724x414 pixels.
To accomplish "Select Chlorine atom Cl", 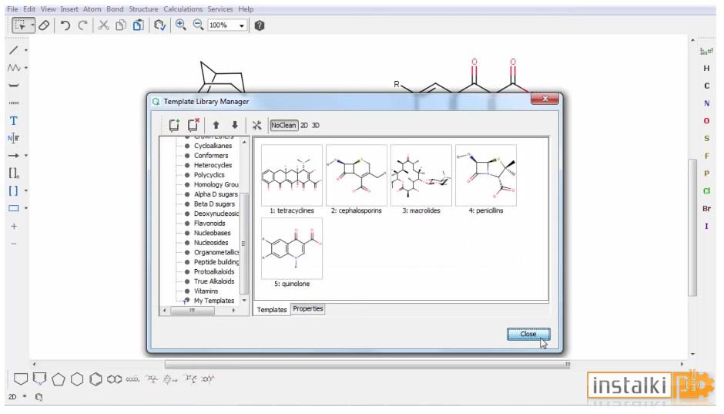I will [x=706, y=191].
